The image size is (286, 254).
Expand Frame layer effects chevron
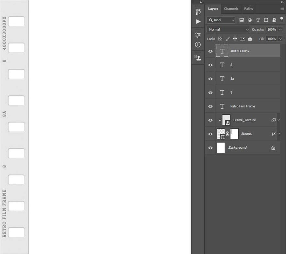pos(279,134)
